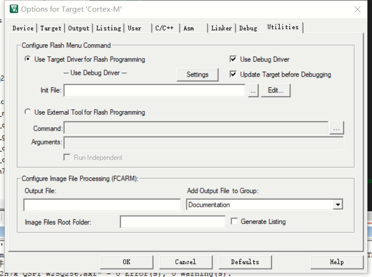This screenshot has width=372, height=277.
Task: Click the Edit... button for Init File
Action: tap(276, 90)
